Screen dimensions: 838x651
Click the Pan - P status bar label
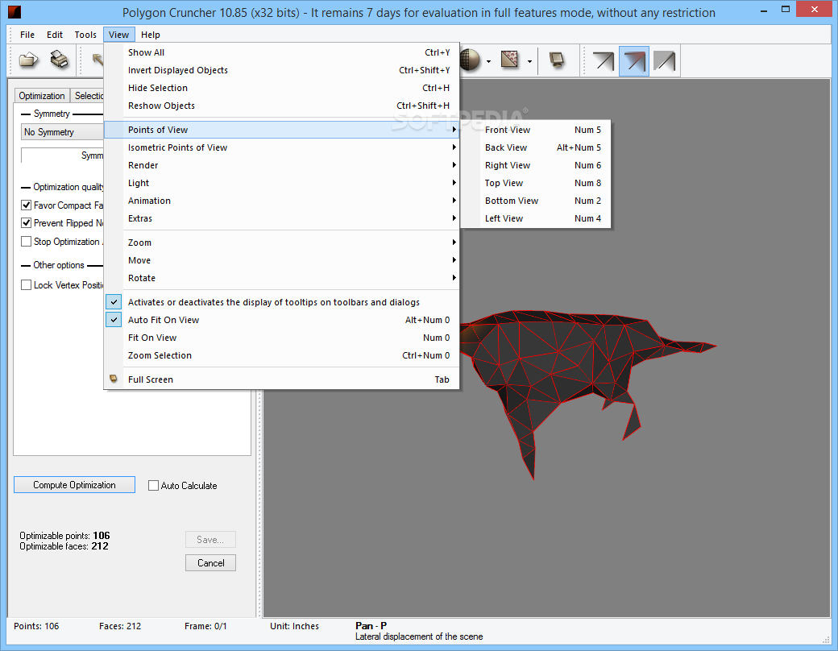tap(371, 625)
